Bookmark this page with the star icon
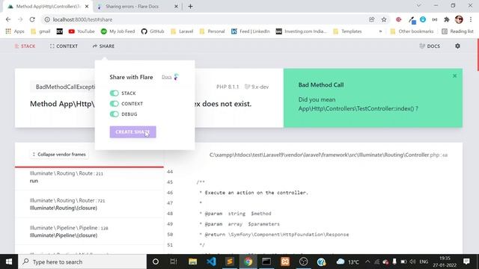This screenshot has width=479, height=269. (384, 19)
